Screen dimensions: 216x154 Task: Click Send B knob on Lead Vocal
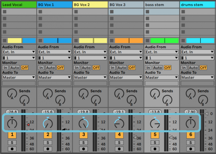pyautogui.click(x=24, y=100)
